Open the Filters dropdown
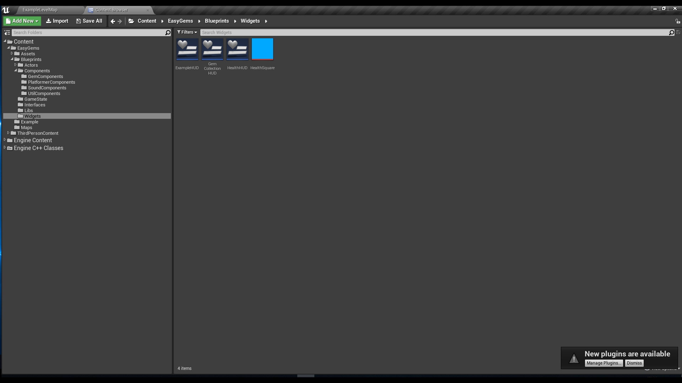 pos(187,32)
